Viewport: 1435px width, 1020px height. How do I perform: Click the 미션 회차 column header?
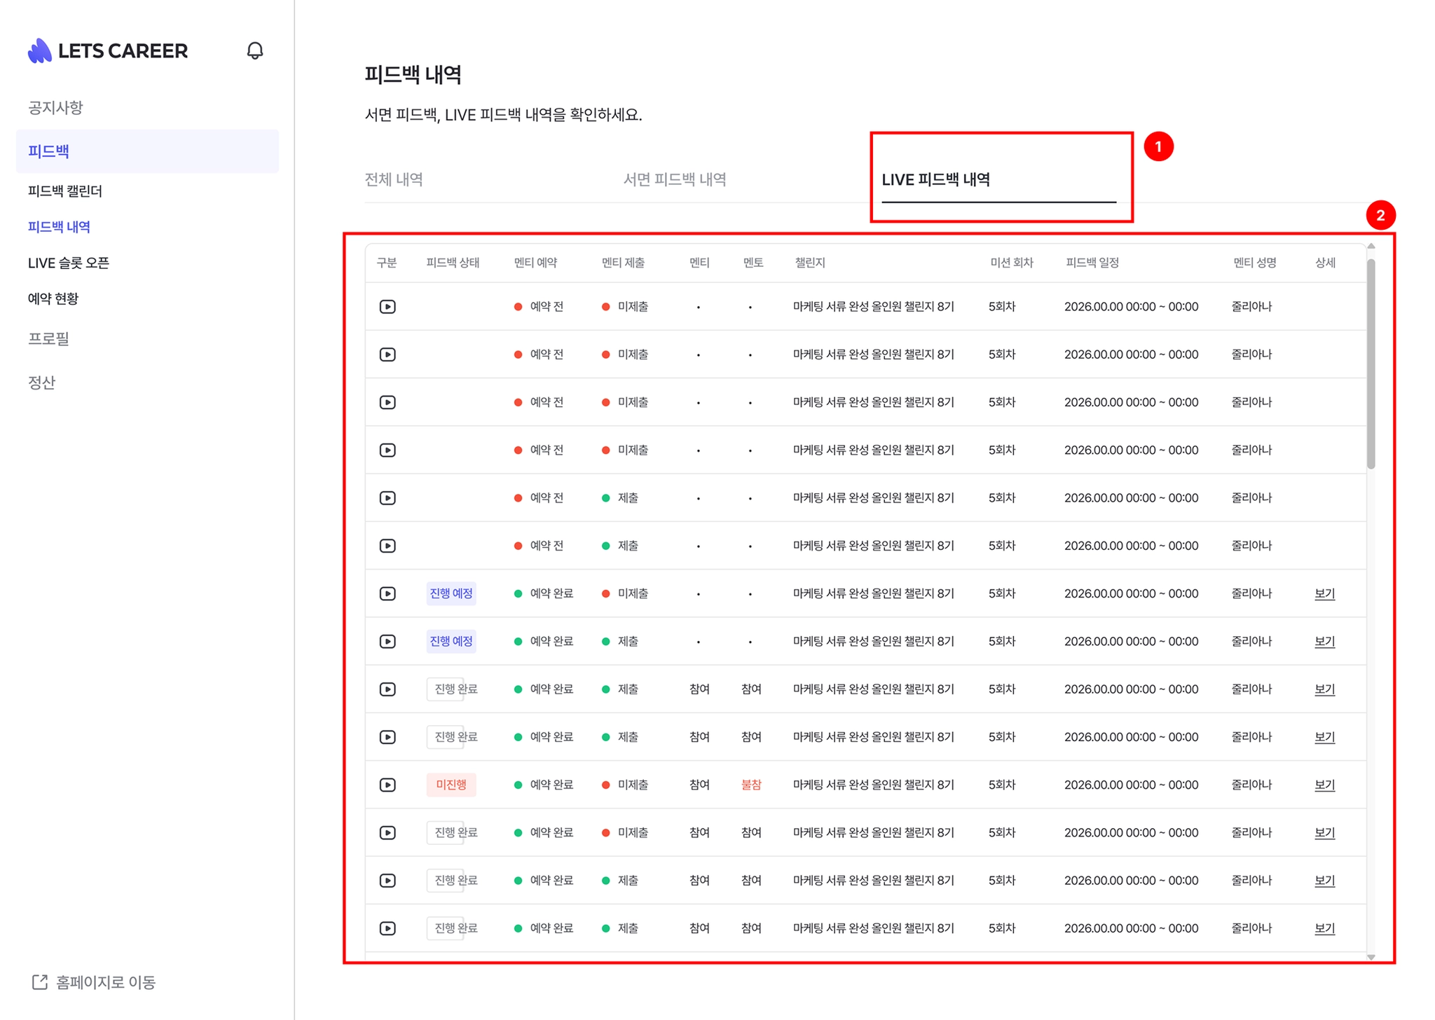point(1012,263)
